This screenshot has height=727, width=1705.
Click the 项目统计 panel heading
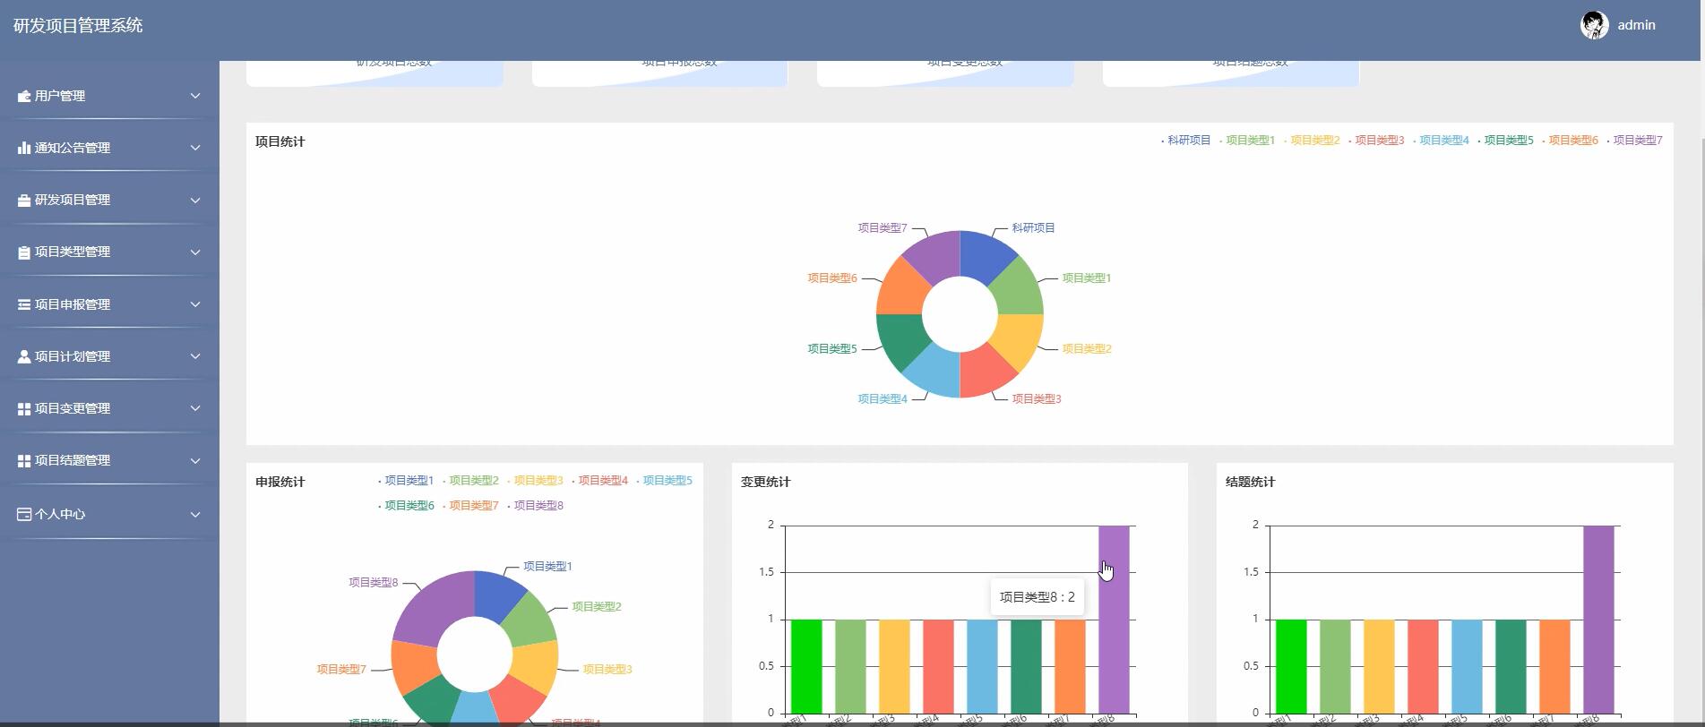pos(280,141)
